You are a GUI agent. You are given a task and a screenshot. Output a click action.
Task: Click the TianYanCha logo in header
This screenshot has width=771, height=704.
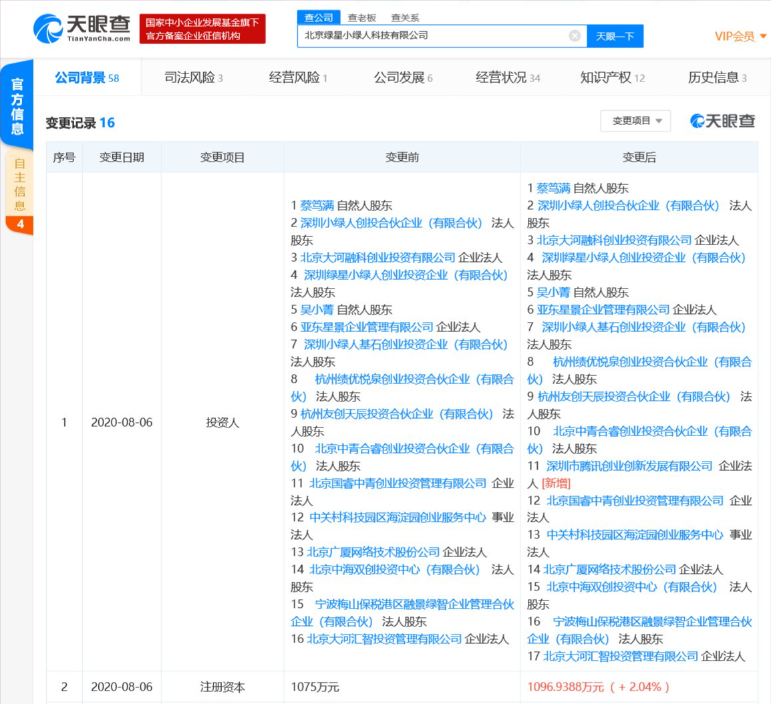coord(82,28)
